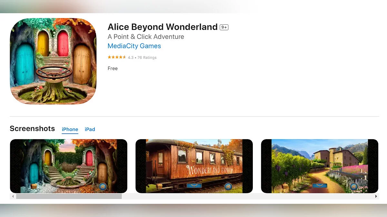Open the vineyard path screenshot thumbnail
The width and height of the screenshot is (387, 217).
(x=320, y=166)
